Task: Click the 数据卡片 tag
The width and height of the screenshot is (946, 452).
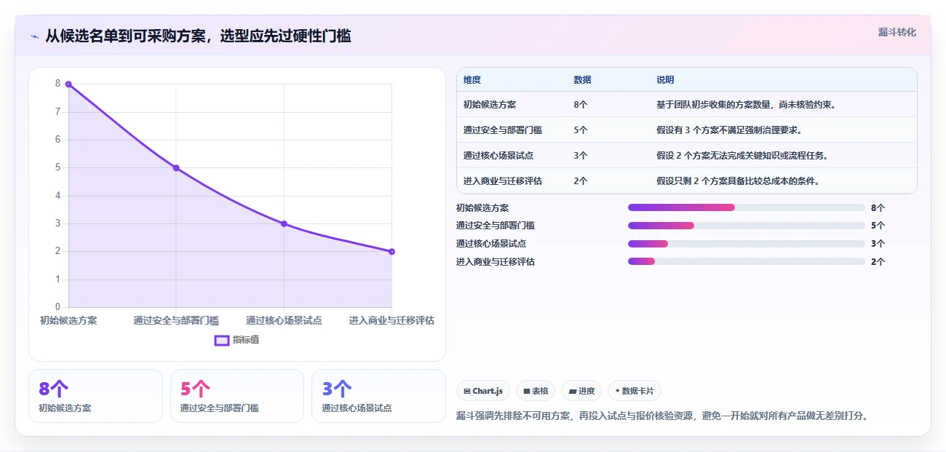Action: (x=635, y=391)
